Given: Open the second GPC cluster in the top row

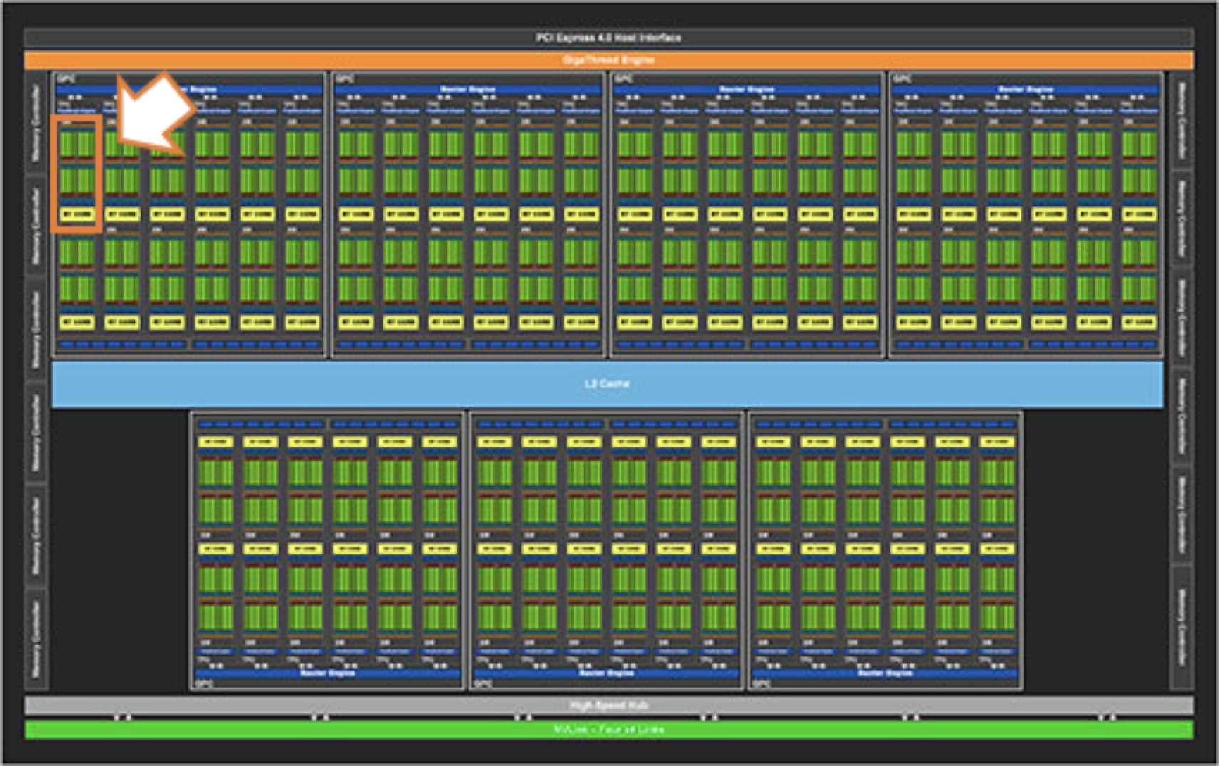Looking at the screenshot, I should tap(466, 214).
